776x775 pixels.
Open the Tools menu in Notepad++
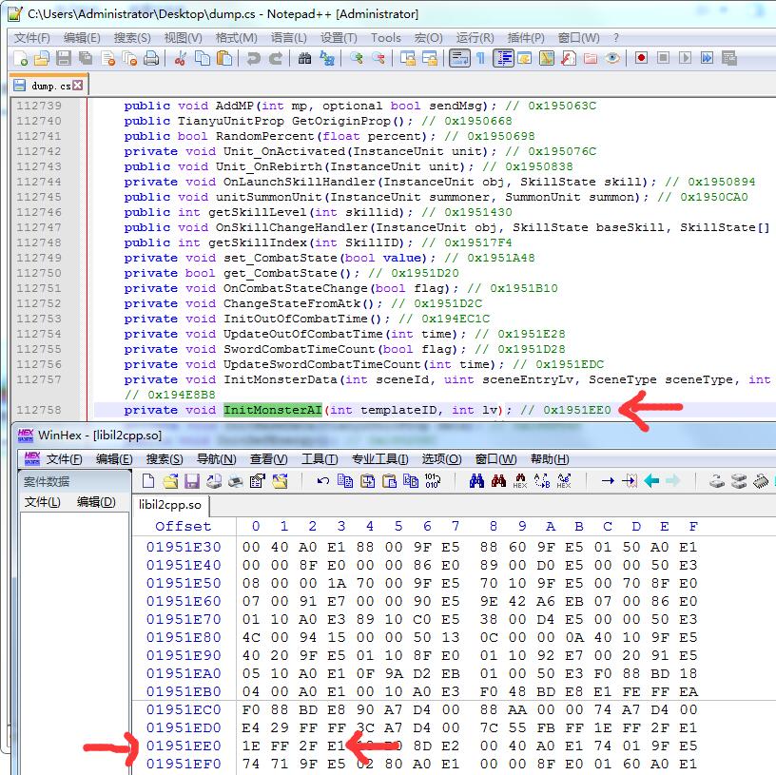pyautogui.click(x=386, y=38)
